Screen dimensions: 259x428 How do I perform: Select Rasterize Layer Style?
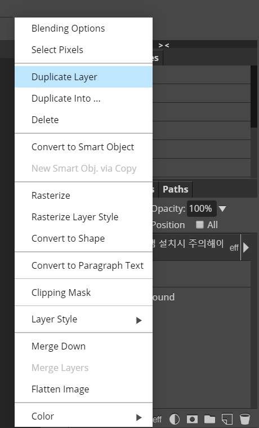[x=83, y=217]
